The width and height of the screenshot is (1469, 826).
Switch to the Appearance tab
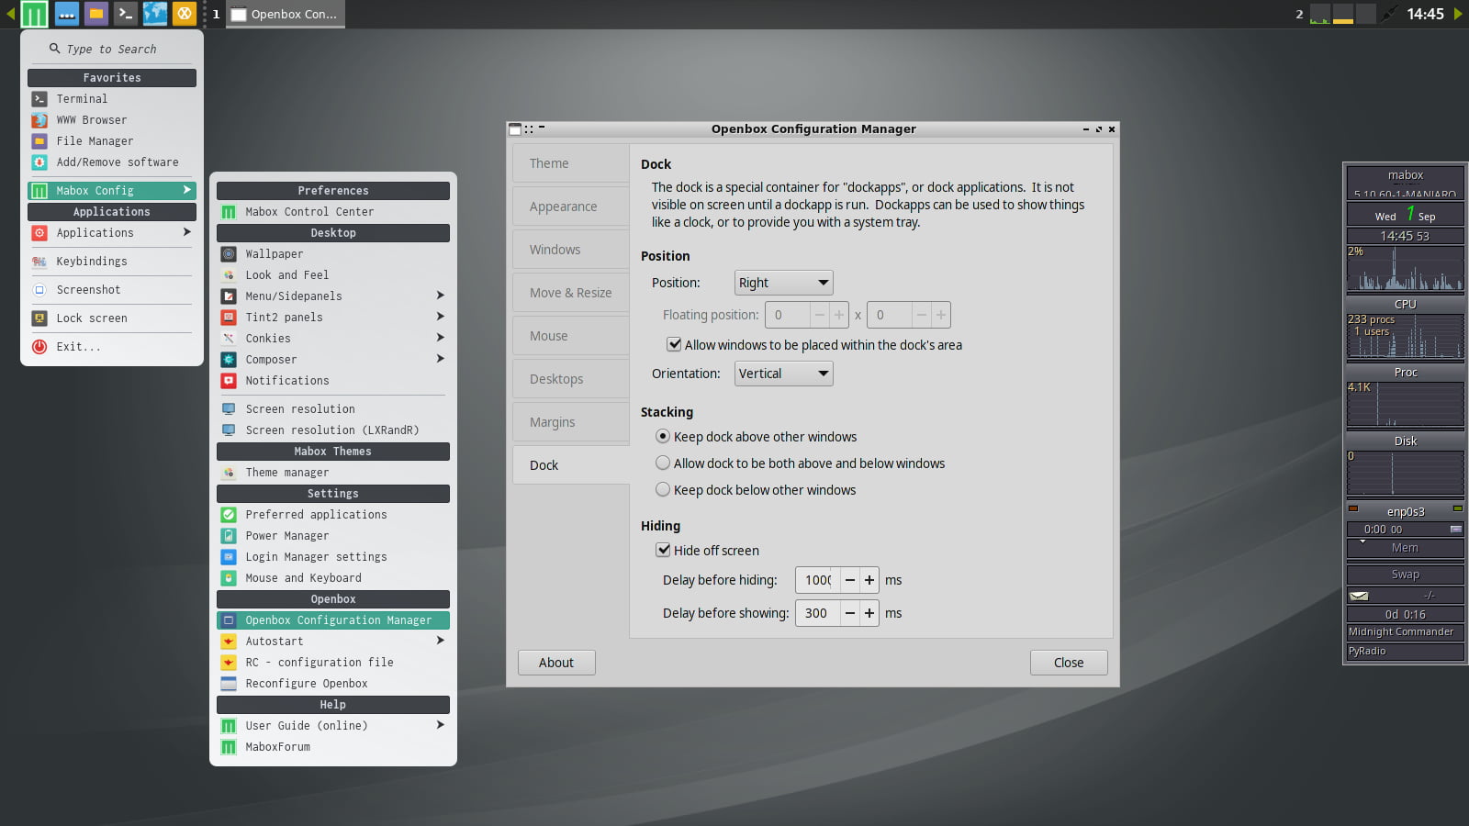point(570,206)
